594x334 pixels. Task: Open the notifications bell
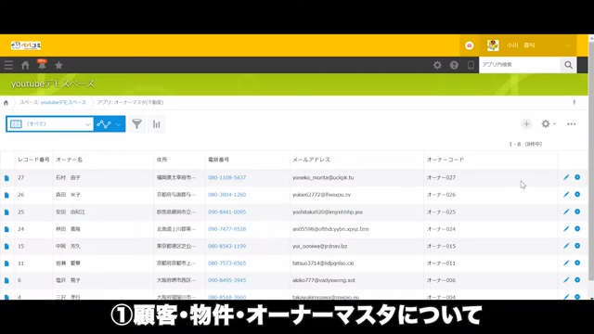[42, 65]
